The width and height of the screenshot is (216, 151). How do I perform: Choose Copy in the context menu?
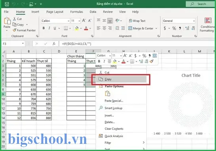tap(121, 79)
